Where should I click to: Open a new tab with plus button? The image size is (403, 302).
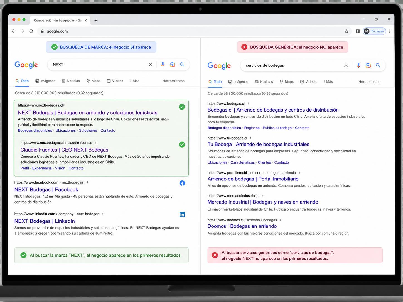(x=96, y=20)
